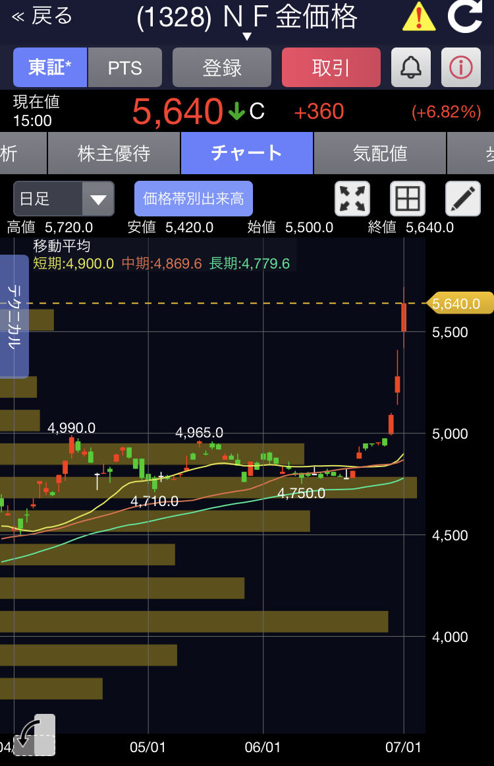Tap the 長期:4,779.6 moving average label
The height and width of the screenshot is (766, 494).
point(249,264)
